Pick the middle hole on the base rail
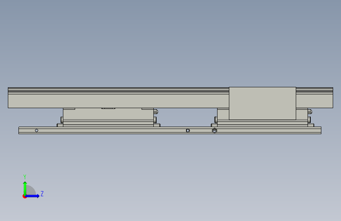Image resolution: width=341 pixels, height=221 pixels. pyautogui.click(x=188, y=131)
